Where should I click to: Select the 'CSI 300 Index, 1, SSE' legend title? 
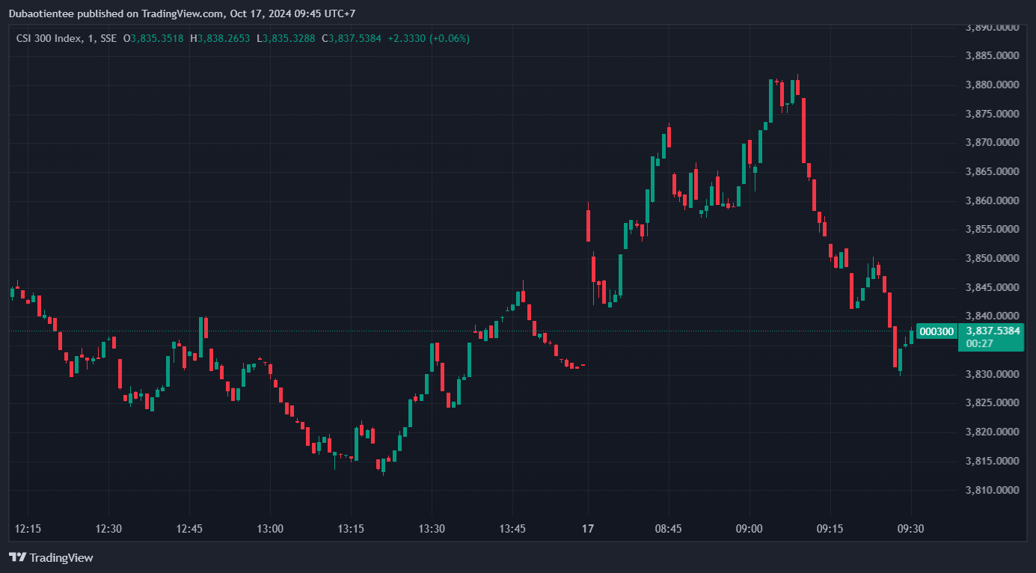67,38
